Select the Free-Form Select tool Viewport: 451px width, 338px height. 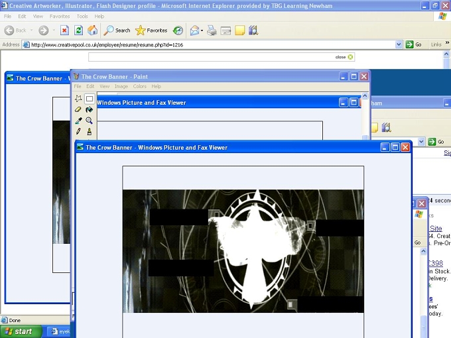[x=78, y=99]
